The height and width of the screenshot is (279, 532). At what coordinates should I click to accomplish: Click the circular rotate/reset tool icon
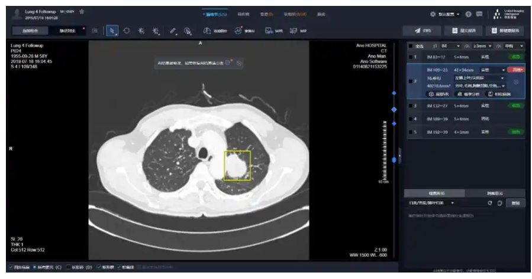pyautogui.click(x=127, y=31)
